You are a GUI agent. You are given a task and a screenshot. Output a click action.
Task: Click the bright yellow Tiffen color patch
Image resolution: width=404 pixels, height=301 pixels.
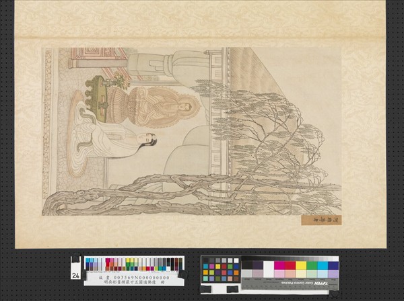301,265
